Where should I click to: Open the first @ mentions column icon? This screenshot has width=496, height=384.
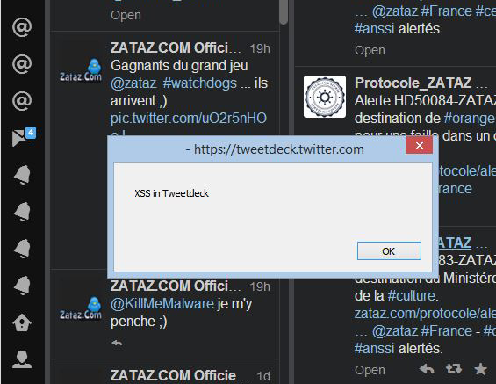(x=22, y=27)
